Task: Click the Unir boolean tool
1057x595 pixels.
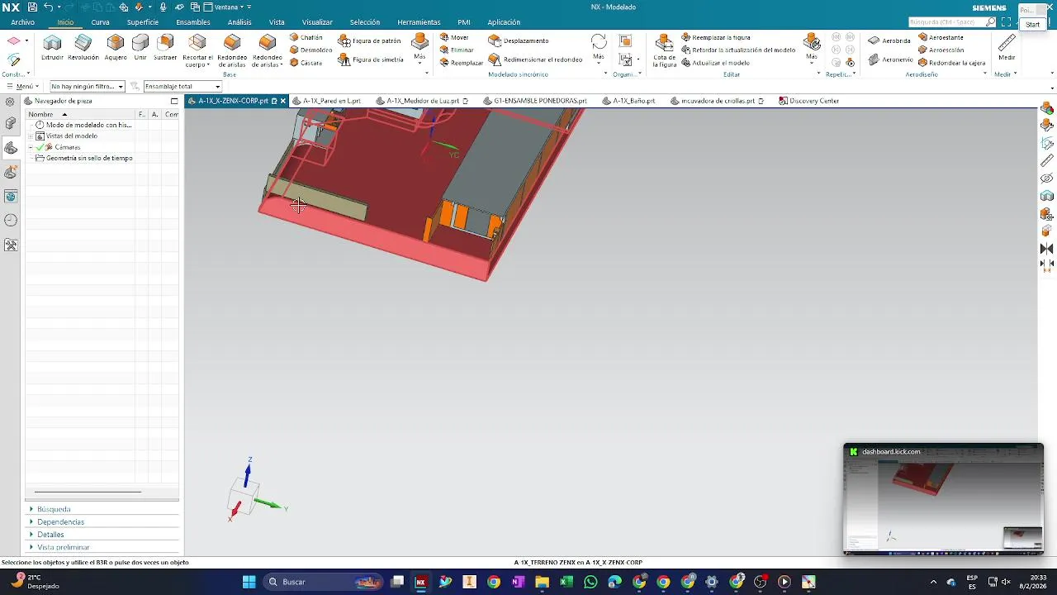Action: pyautogui.click(x=140, y=48)
